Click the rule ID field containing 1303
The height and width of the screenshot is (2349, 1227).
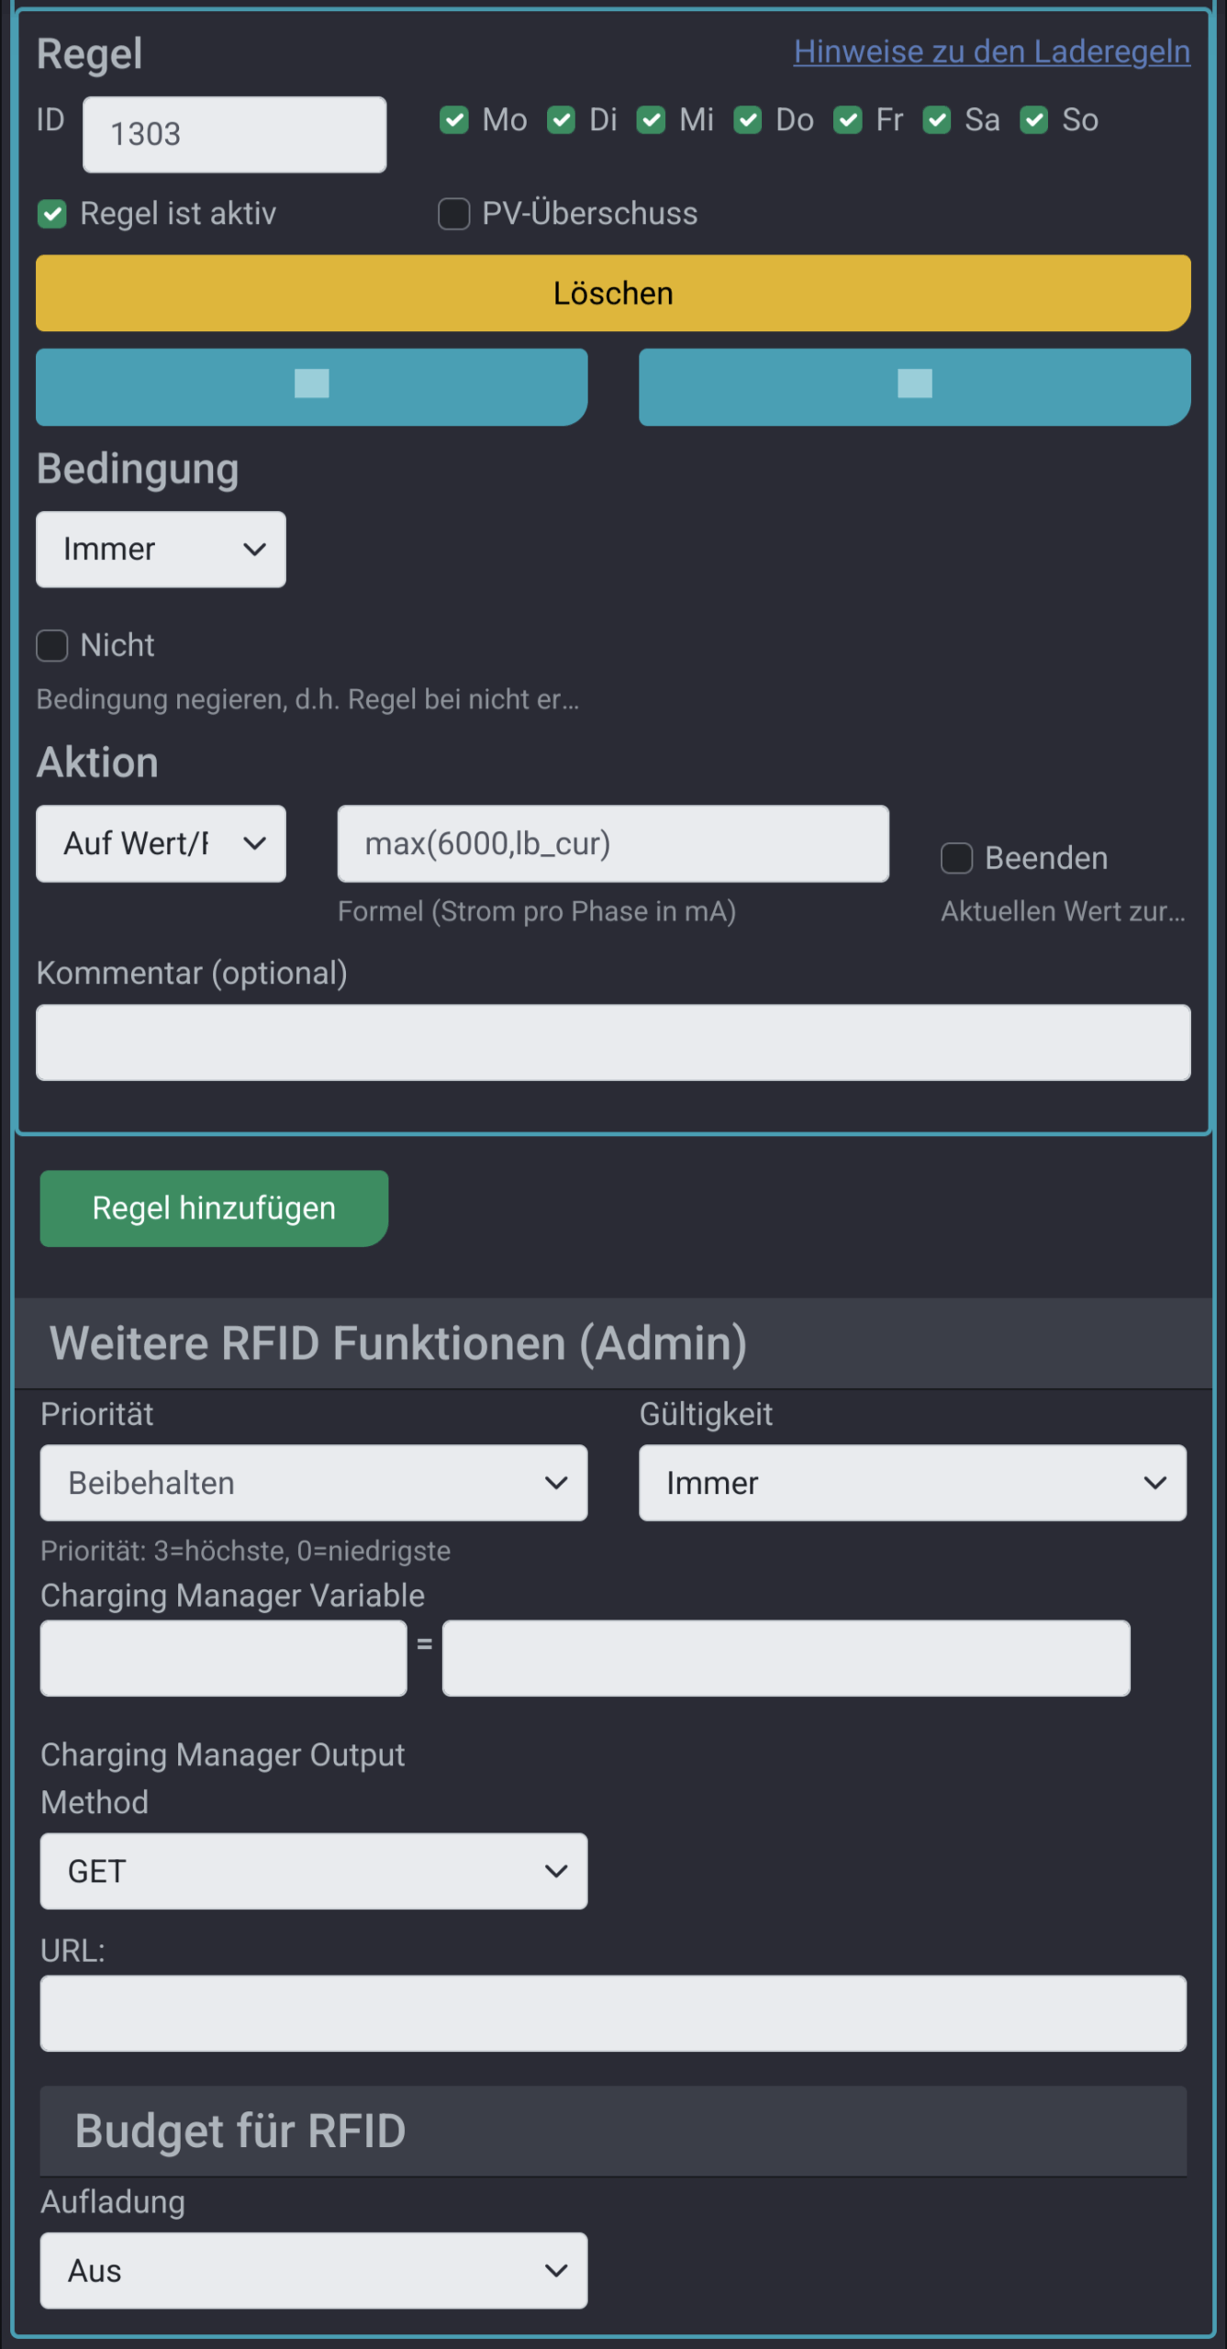234,134
